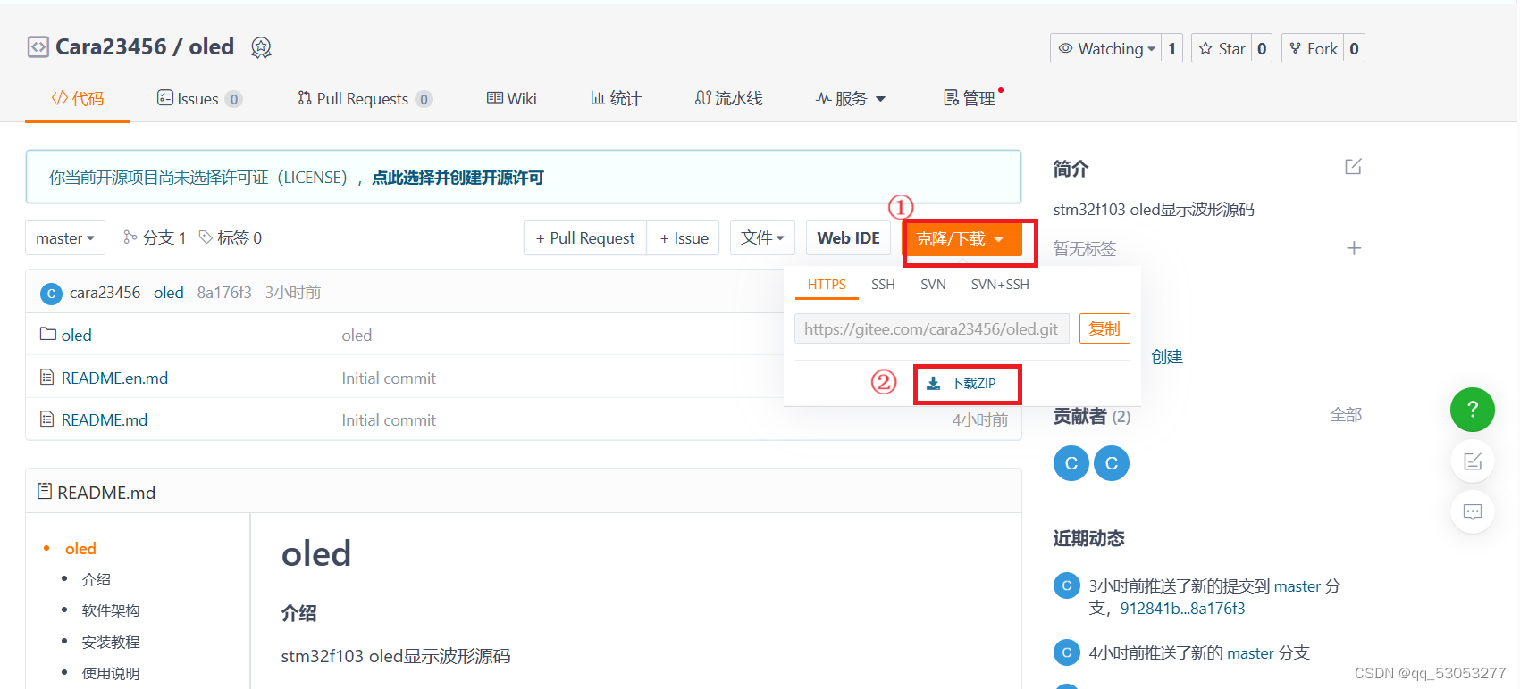The image size is (1520, 689).
Task: Click the 全部 link beside 贡献者
Action: (x=1346, y=415)
